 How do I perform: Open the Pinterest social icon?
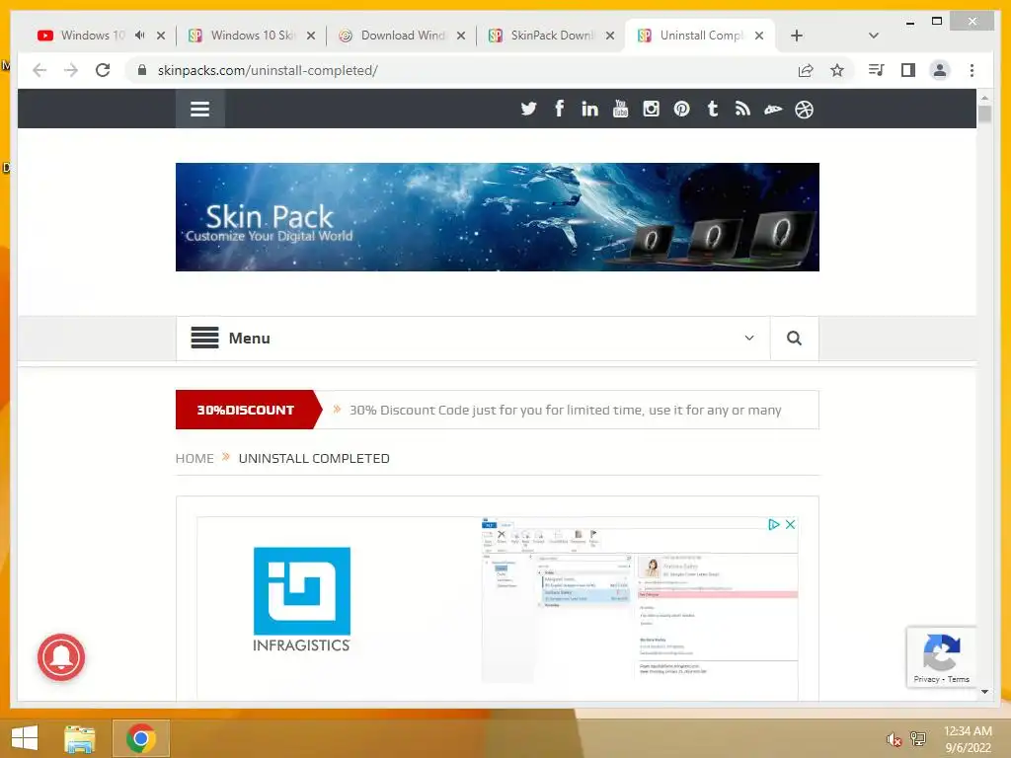[x=681, y=109]
